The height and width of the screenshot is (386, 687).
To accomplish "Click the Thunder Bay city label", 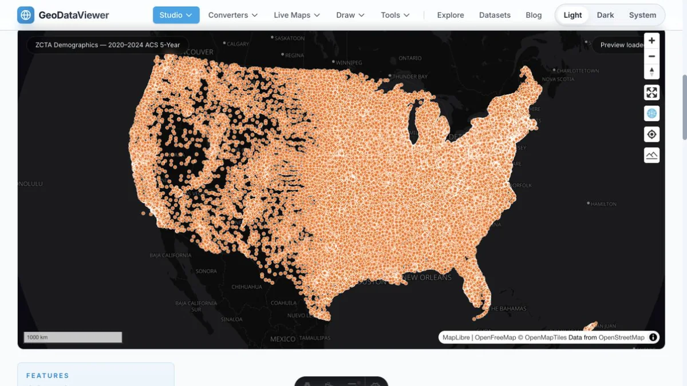I will pos(410,76).
